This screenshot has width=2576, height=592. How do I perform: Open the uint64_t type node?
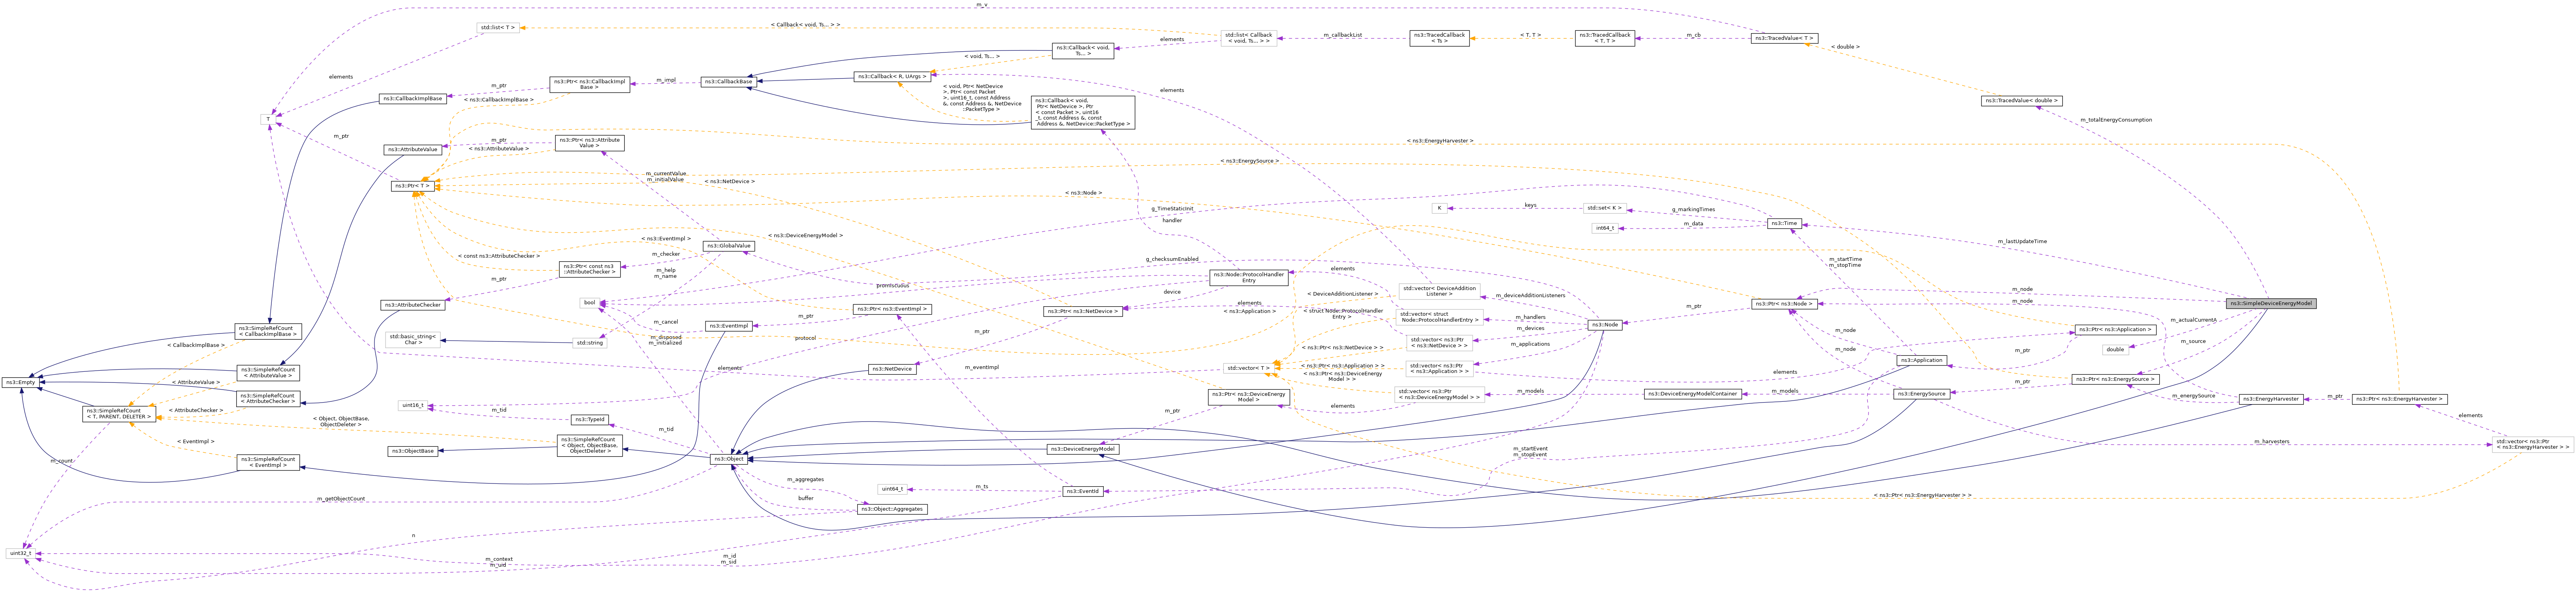click(892, 488)
